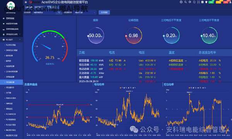Toggle the first legend item in 无功功率 chart
The height and width of the screenshot is (139, 232).
pyautogui.click(x=190, y=88)
